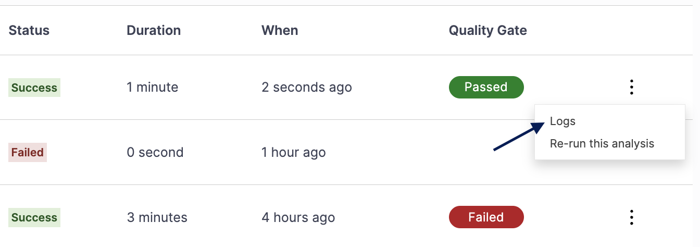This screenshot has height=247, width=700.
Task: Click the 3 minutes duration cell
Action: tap(157, 217)
